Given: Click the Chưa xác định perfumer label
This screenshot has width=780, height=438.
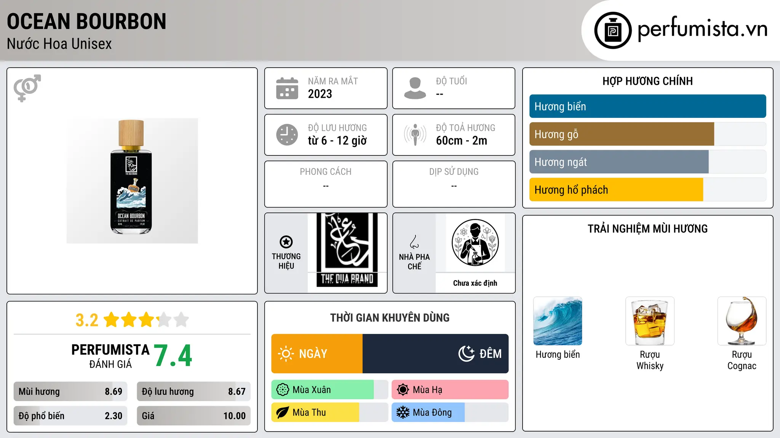Looking at the screenshot, I should [475, 283].
